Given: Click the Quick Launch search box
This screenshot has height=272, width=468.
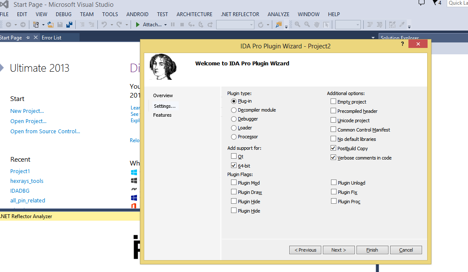Looking at the screenshot, I should (x=457, y=3).
